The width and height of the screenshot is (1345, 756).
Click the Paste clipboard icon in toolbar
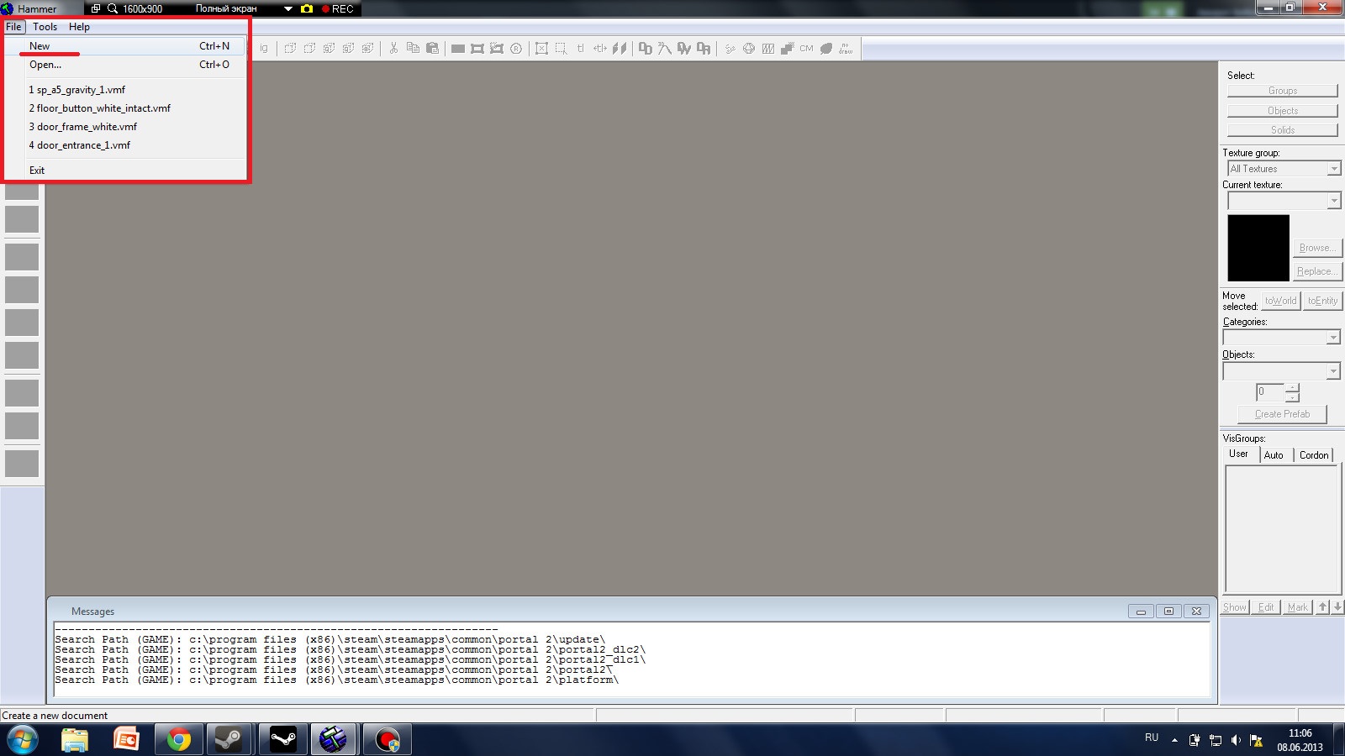(x=432, y=48)
